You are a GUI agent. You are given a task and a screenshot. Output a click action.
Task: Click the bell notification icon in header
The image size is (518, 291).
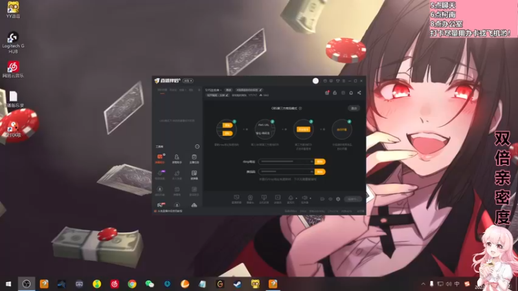(x=351, y=92)
